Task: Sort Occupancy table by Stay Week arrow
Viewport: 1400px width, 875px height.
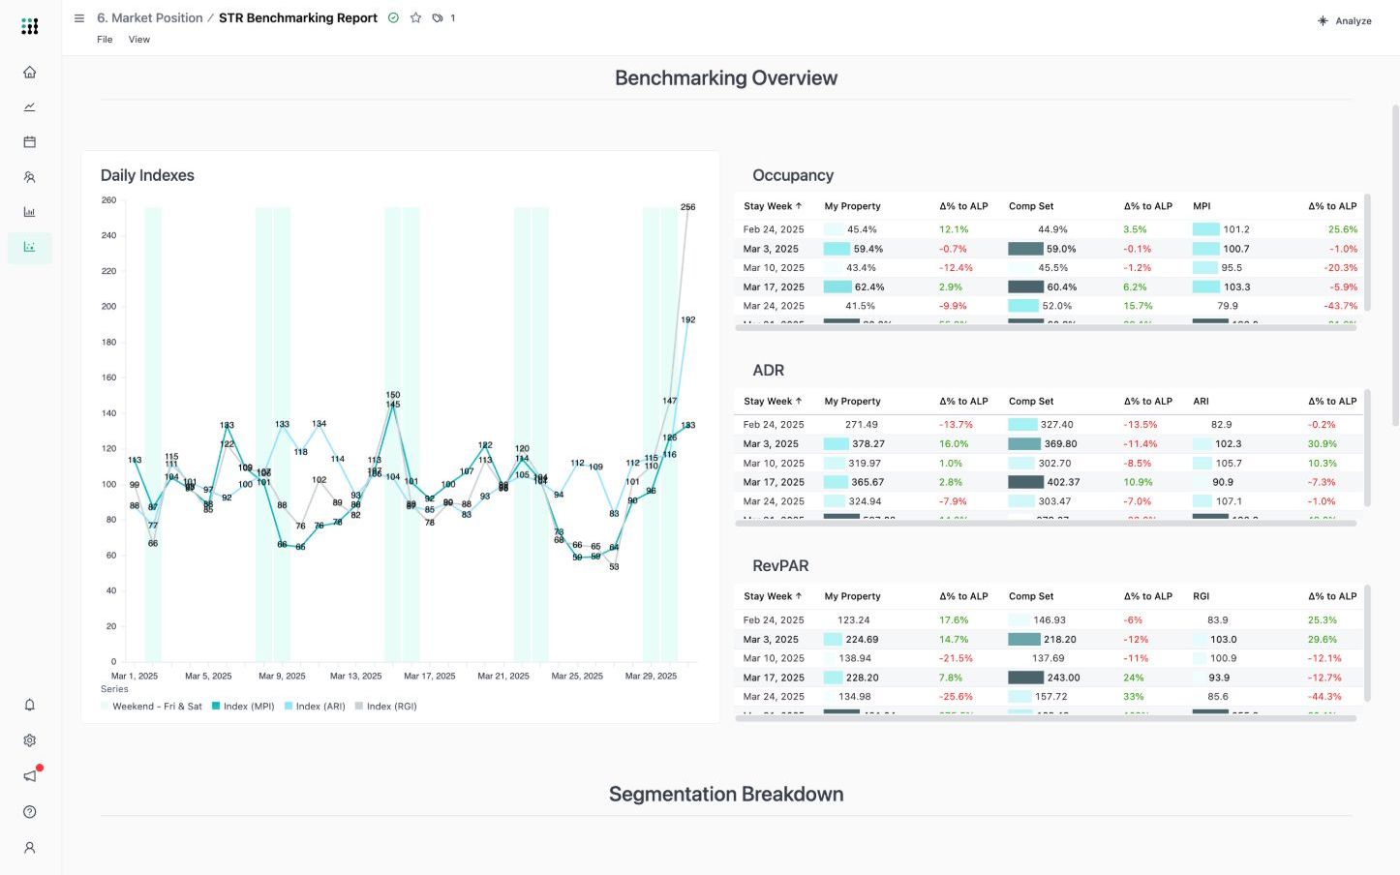Action: (799, 206)
